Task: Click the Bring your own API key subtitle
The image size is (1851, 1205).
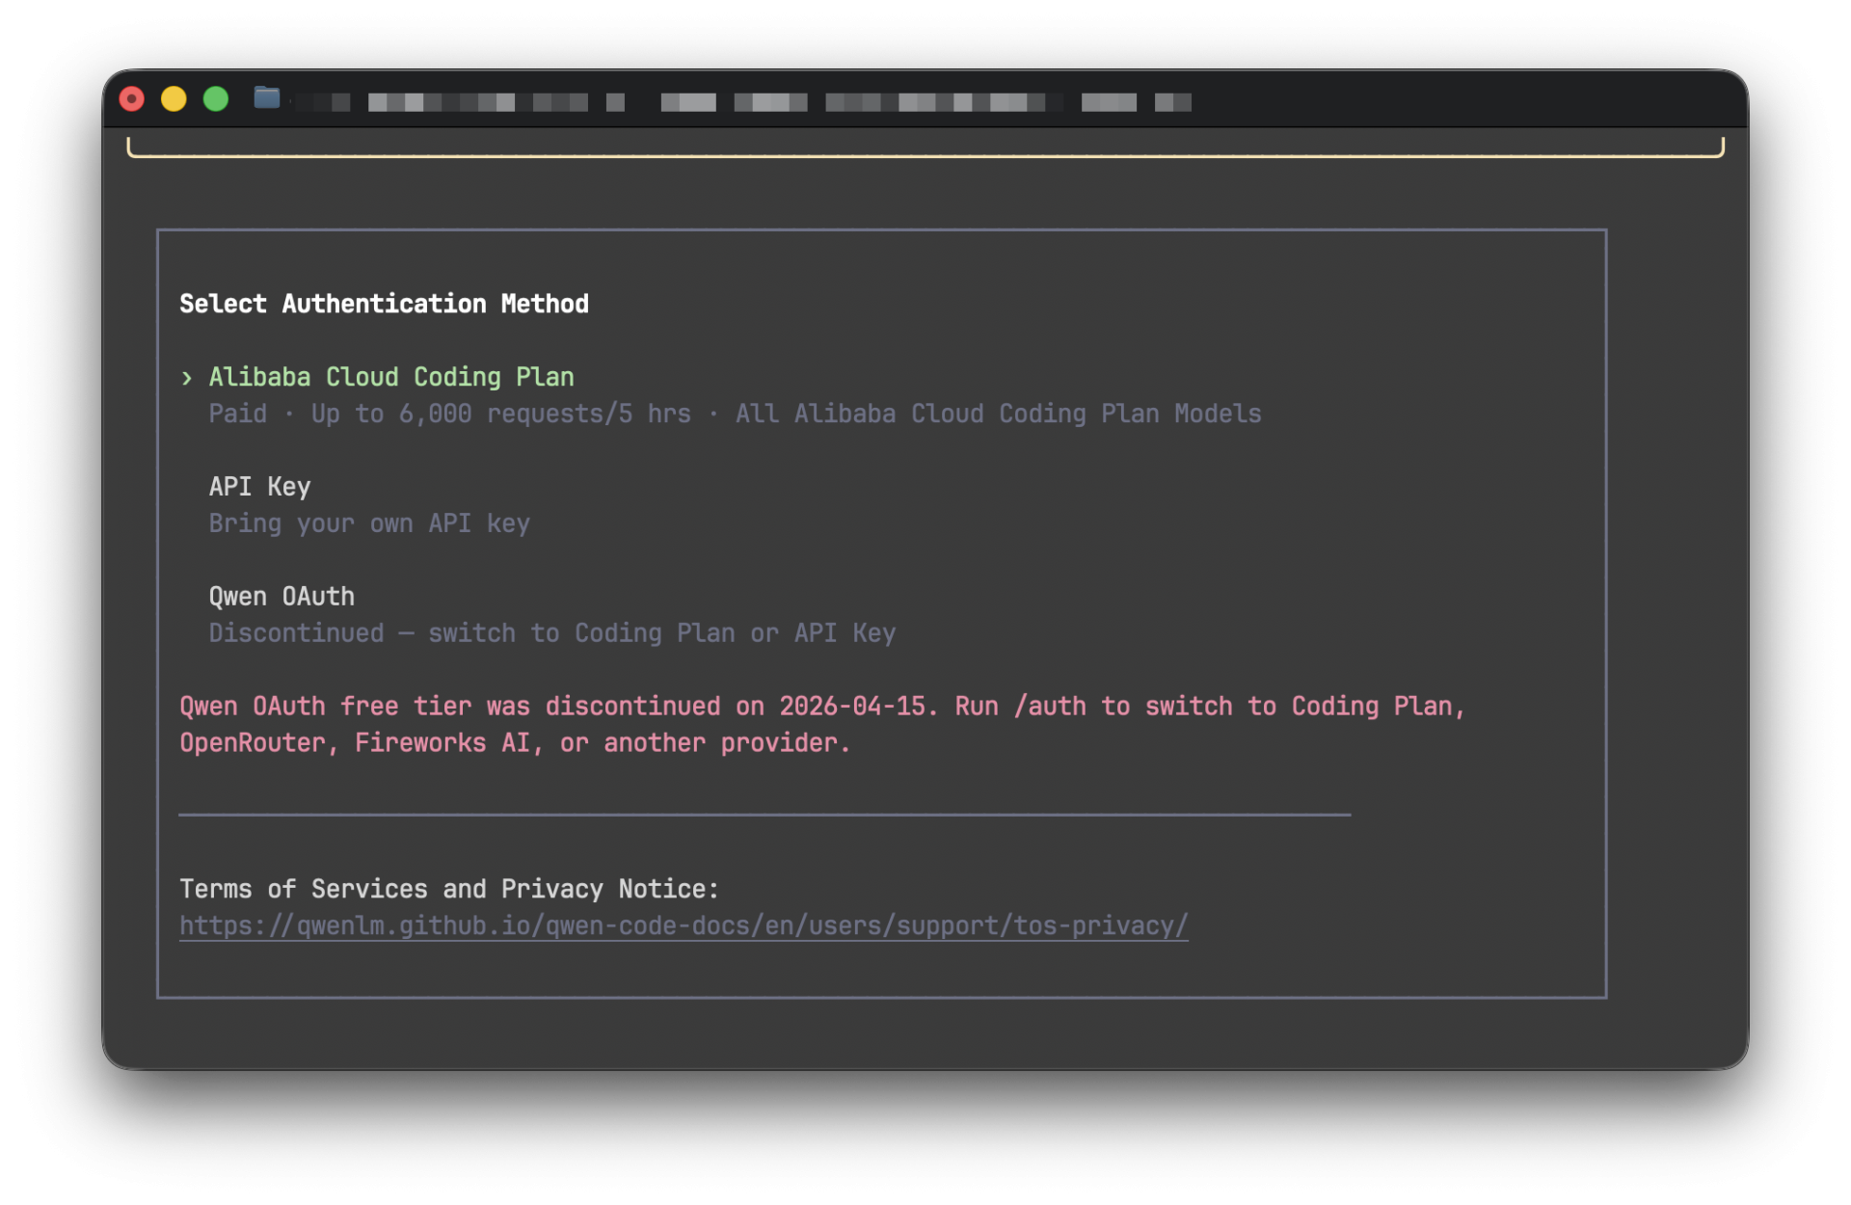Action: [x=369, y=523]
